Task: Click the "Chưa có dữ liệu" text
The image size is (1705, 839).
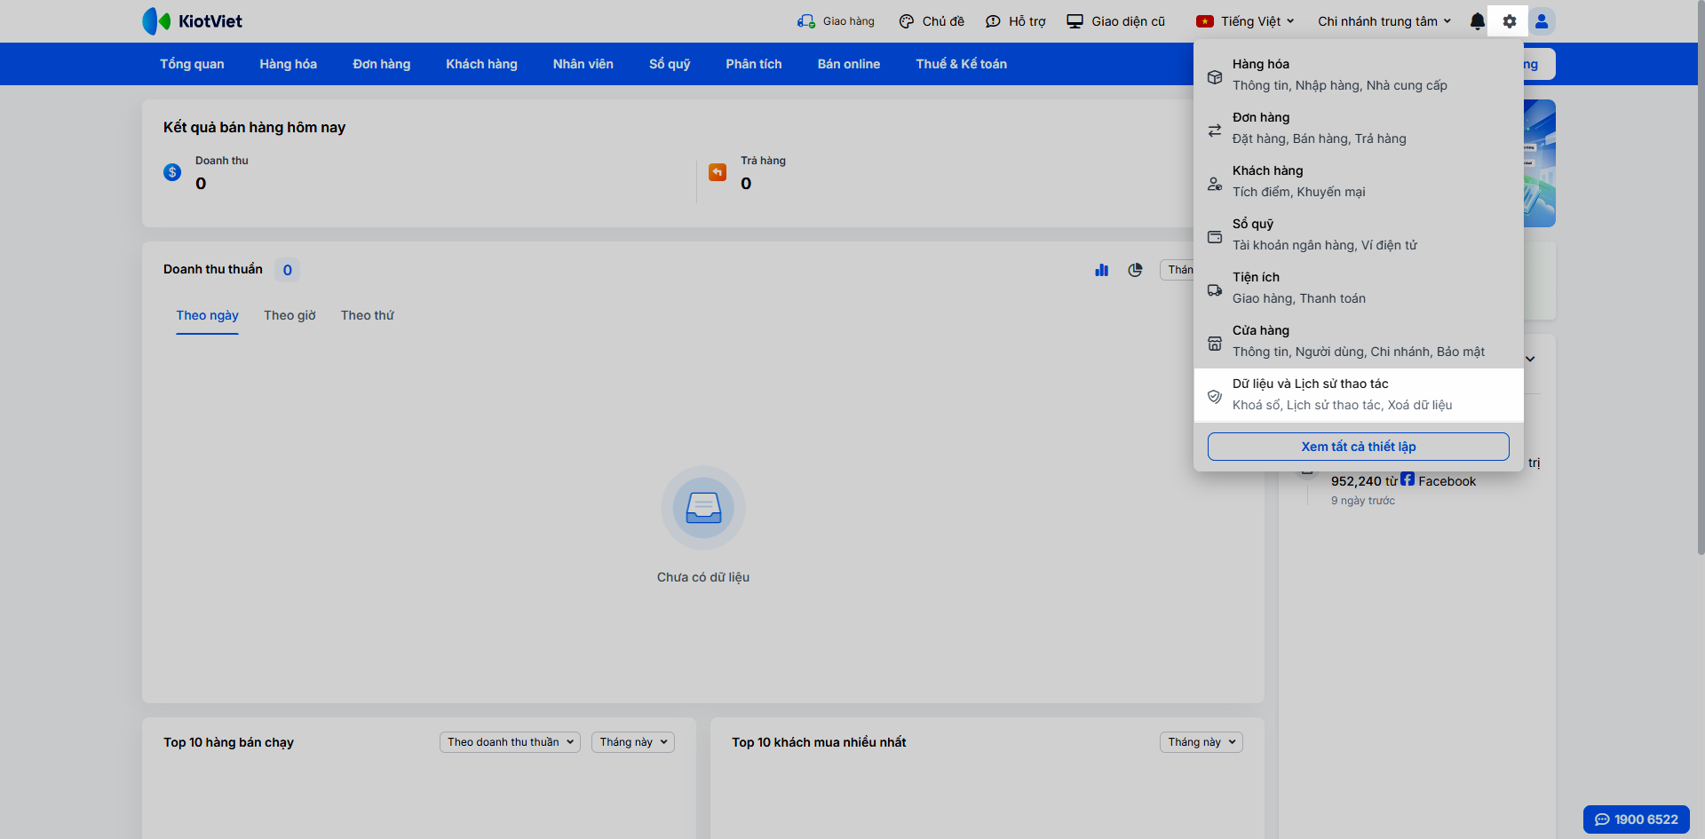Action: pos(703,577)
